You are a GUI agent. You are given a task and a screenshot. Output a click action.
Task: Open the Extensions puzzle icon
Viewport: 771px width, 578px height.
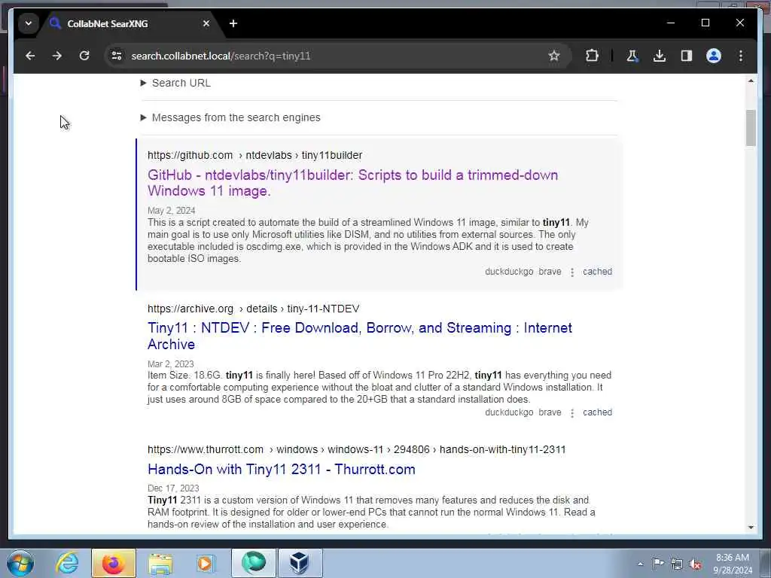point(592,56)
